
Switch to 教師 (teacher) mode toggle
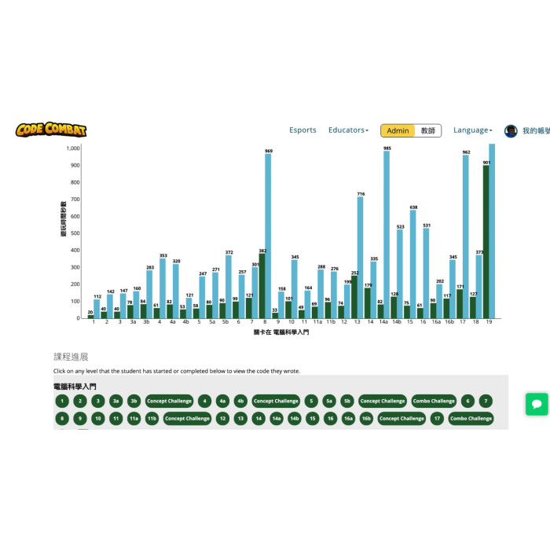[x=427, y=130]
